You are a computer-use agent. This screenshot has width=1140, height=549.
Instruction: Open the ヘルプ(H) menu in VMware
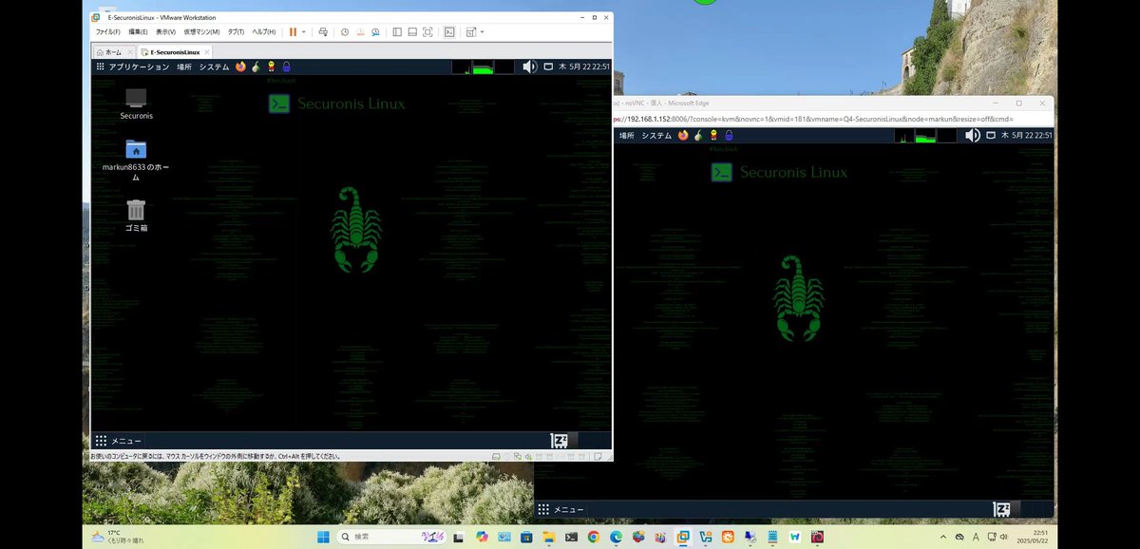coord(263,32)
